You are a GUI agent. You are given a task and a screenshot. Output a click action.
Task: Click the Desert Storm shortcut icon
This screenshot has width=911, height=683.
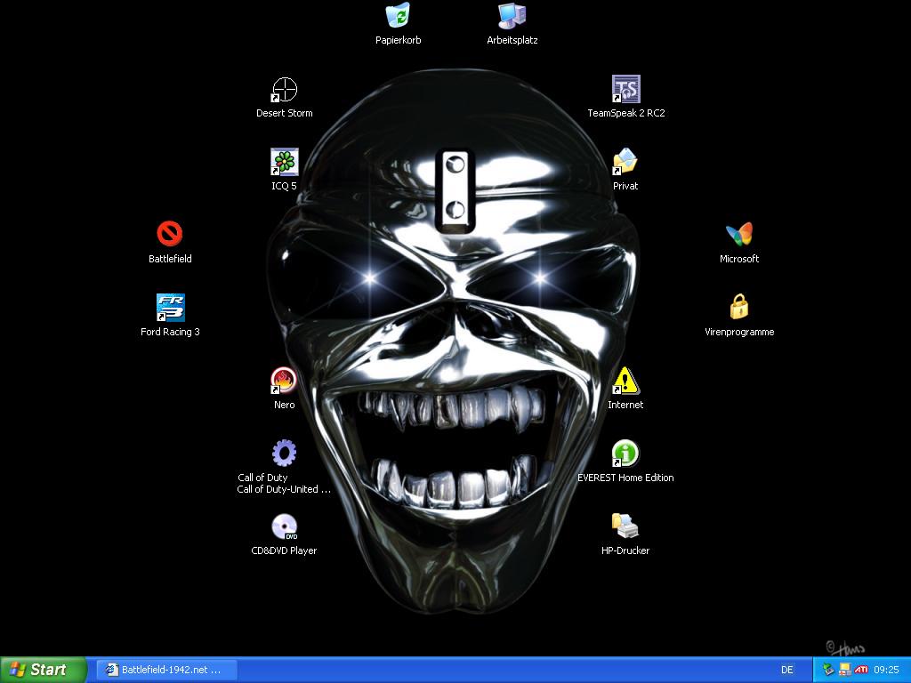point(284,90)
